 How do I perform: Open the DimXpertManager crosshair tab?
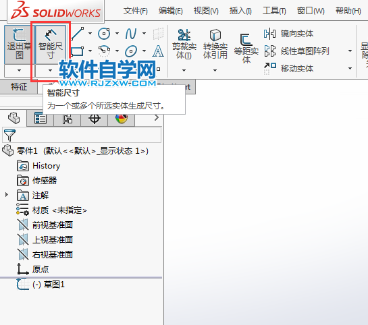point(95,118)
